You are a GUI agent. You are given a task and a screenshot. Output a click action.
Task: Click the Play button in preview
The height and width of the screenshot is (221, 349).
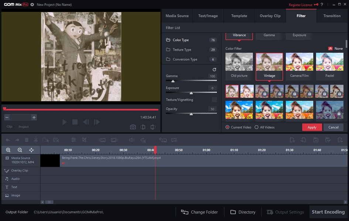coord(65,122)
